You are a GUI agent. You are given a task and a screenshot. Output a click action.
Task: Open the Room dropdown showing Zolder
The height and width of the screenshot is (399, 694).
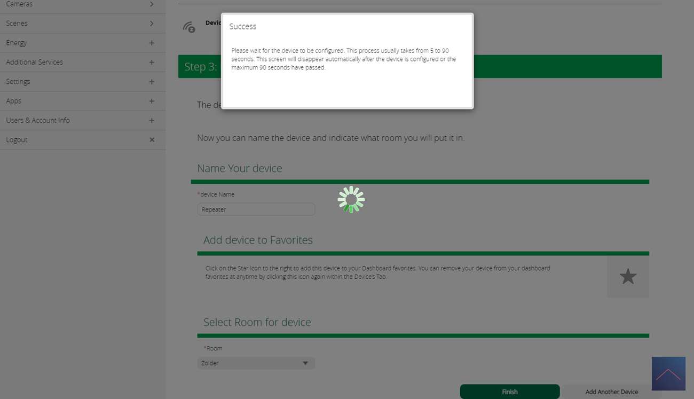(x=256, y=363)
